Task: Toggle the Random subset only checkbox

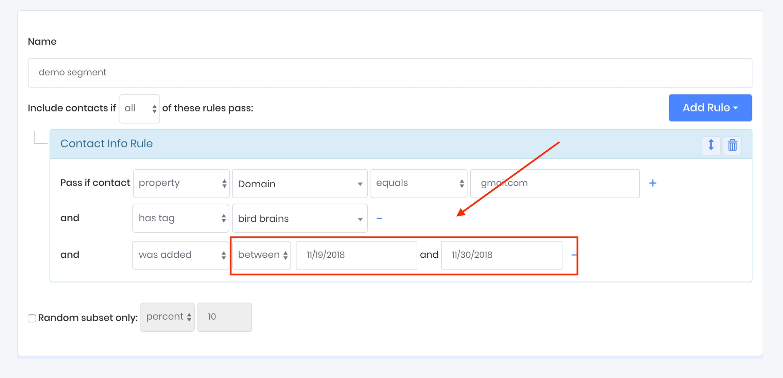Action: point(32,318)
